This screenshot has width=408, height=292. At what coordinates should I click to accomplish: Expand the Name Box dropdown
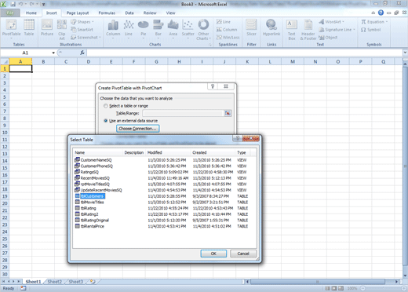(53, 53)
